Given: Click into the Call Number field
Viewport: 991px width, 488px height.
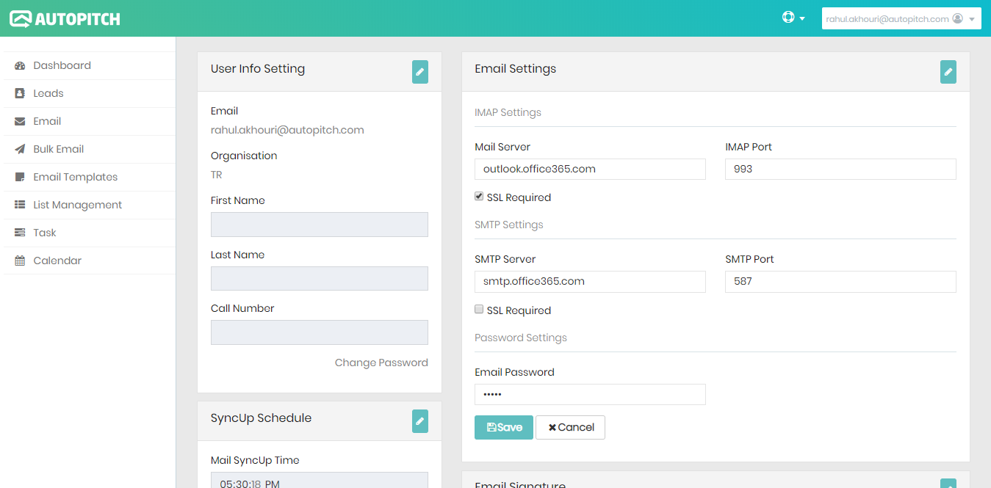Looking at the screenshot, I should coord(320,332).
